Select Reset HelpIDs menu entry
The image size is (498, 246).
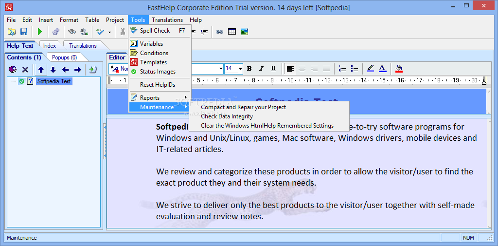point(160,85)
